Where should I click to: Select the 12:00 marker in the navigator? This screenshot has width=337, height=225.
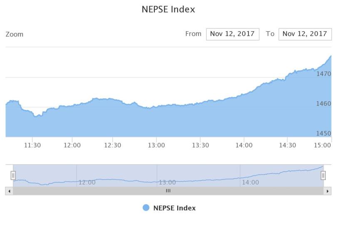[87, 182]
